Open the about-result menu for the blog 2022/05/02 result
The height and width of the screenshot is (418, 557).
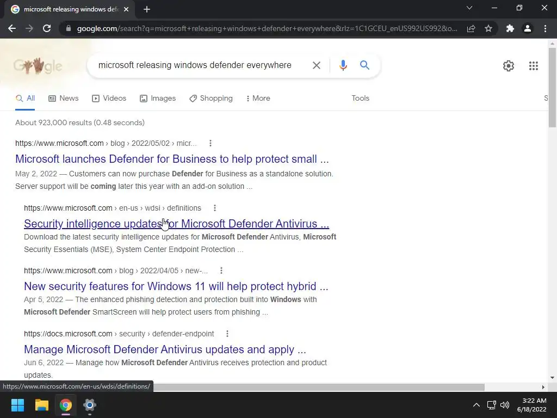pyautogui.click(x=211, y=143)
